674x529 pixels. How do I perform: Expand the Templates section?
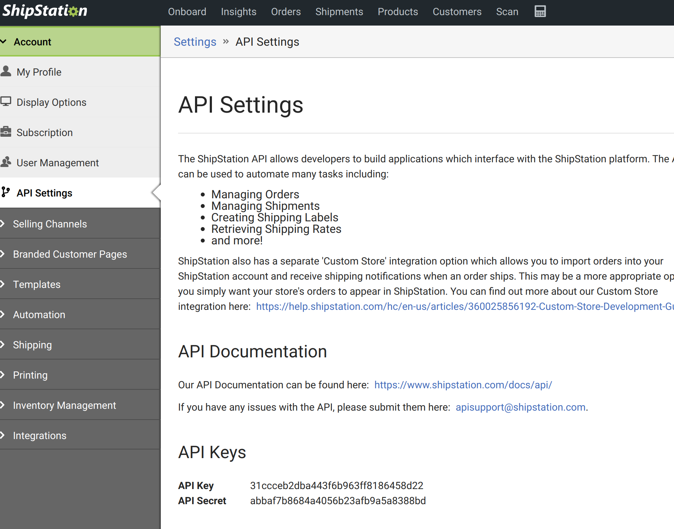pos(80,284)
